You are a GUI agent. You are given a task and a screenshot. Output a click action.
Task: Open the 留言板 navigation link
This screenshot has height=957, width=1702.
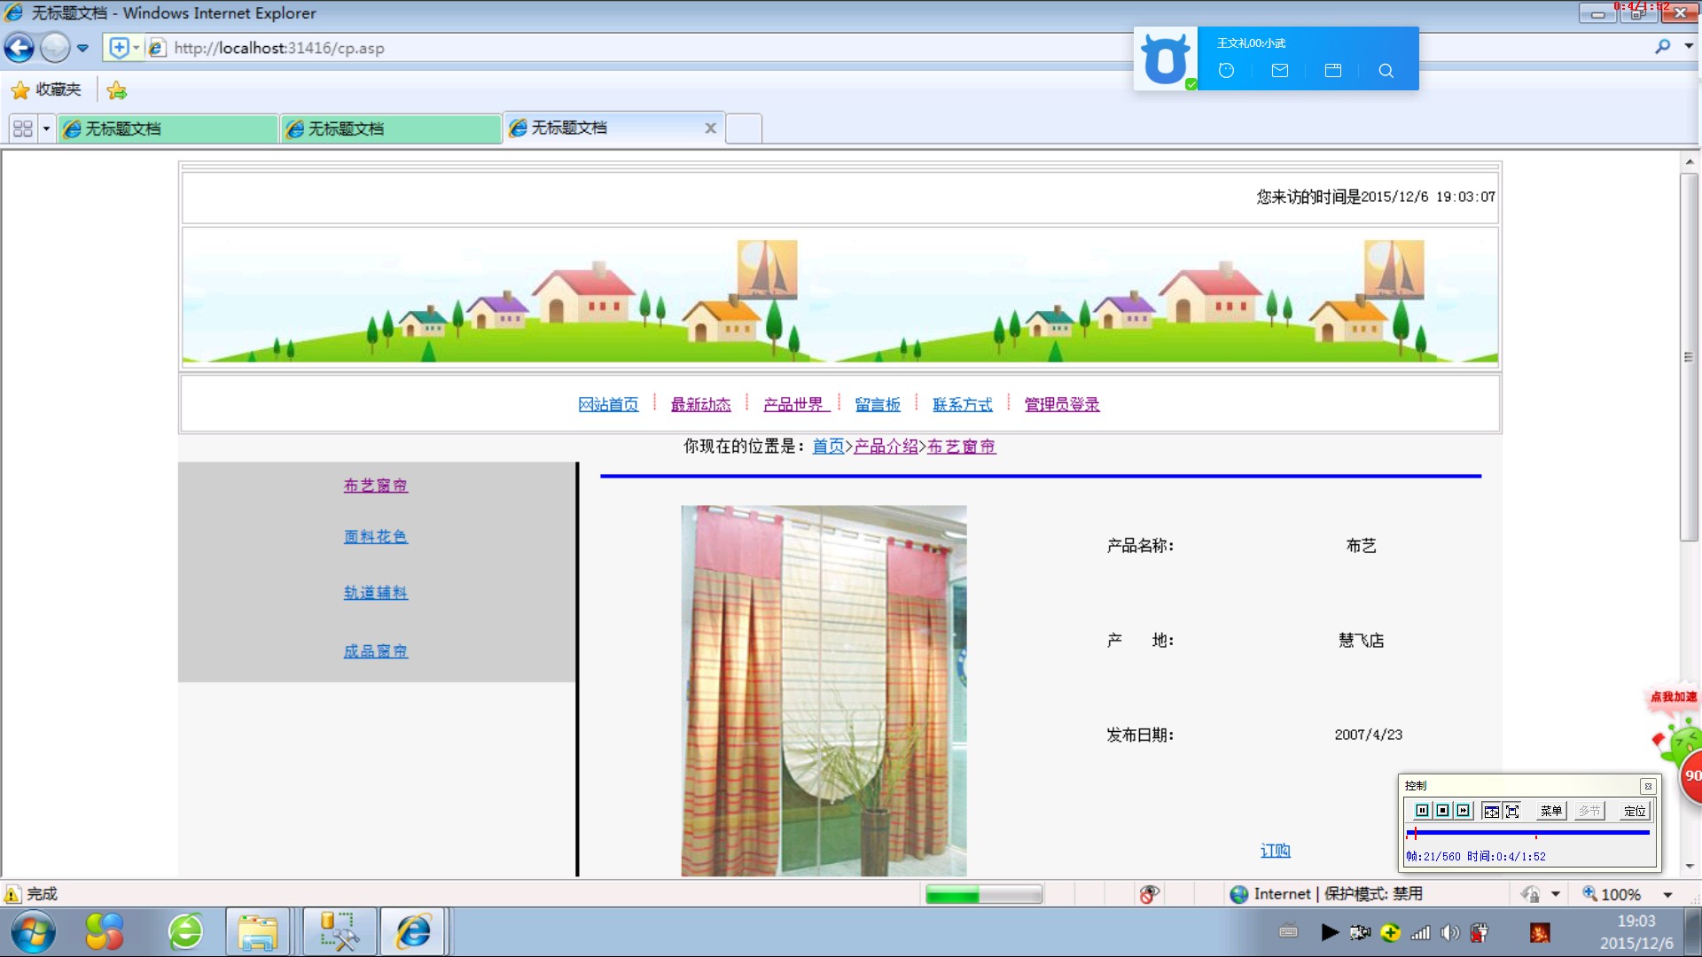878,404
